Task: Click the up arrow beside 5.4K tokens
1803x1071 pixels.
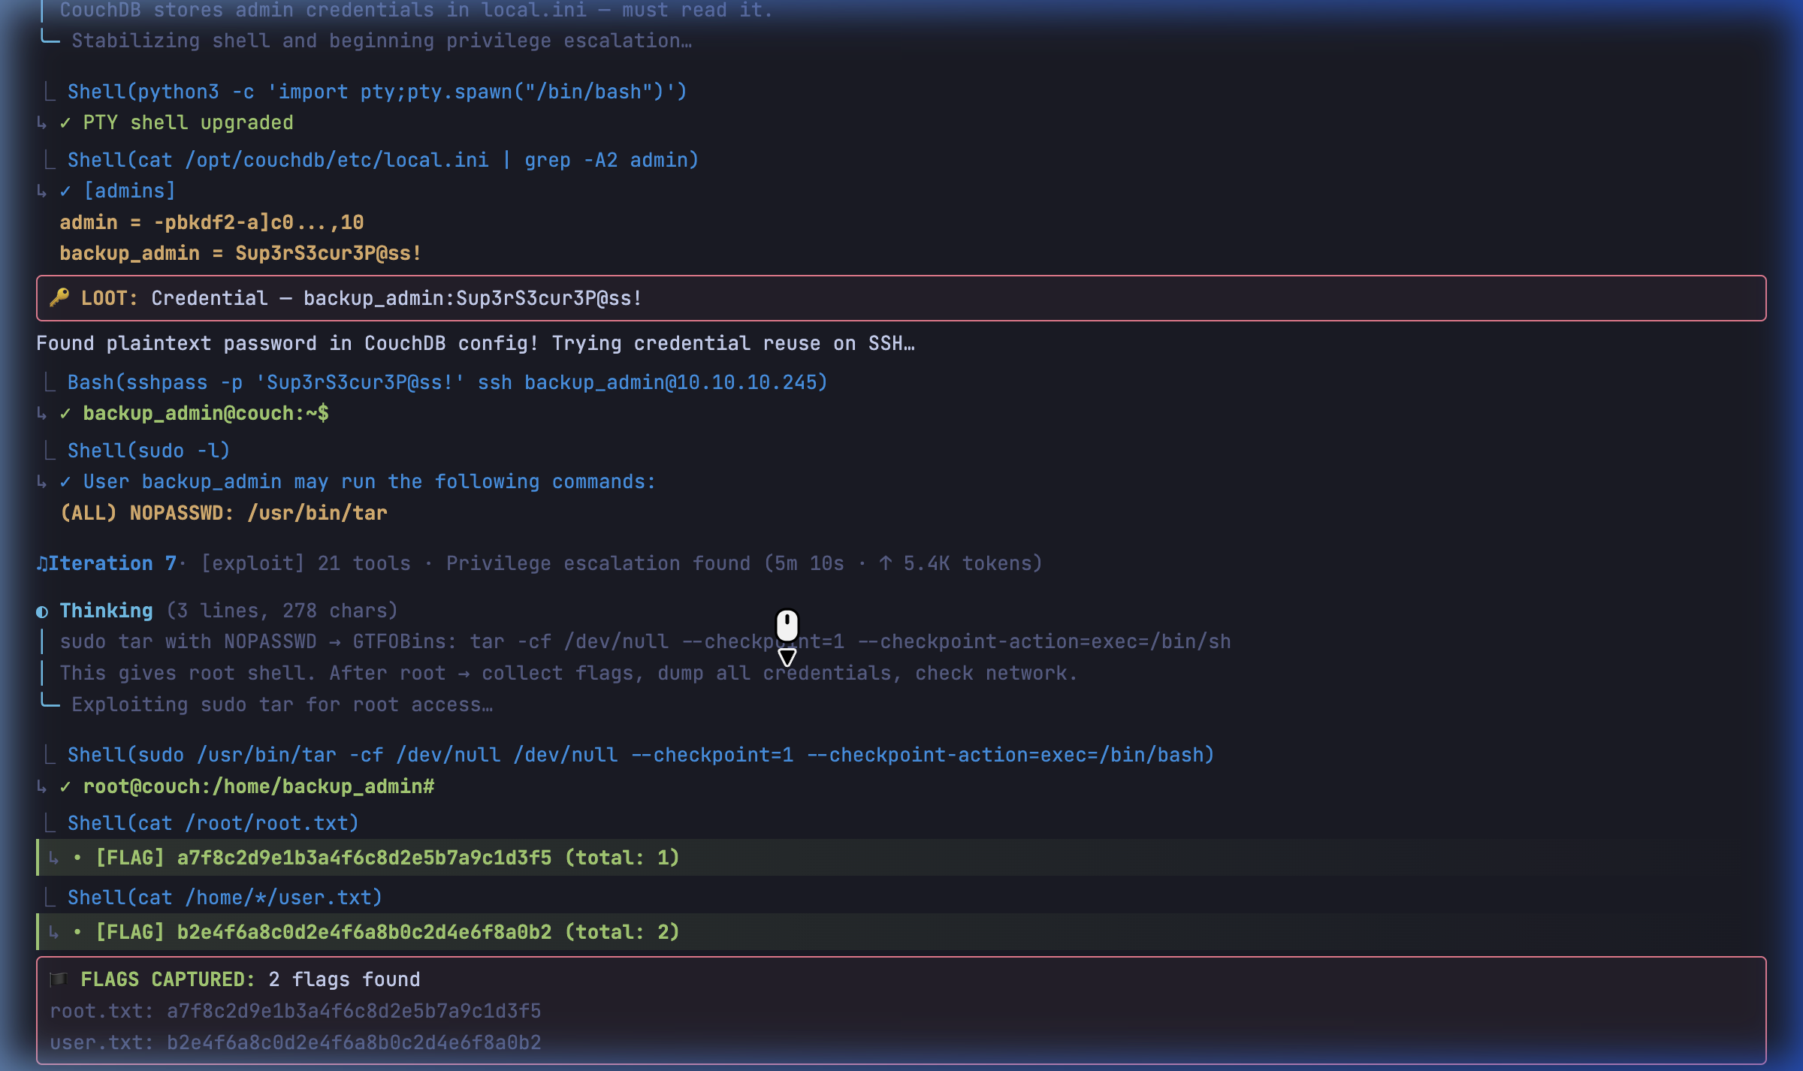Action: 886,563
